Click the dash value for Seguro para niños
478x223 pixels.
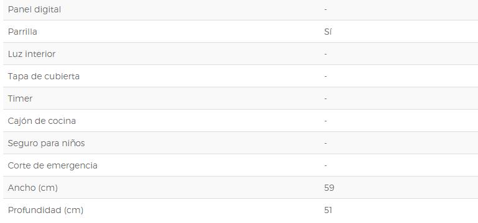click(326, 143)
